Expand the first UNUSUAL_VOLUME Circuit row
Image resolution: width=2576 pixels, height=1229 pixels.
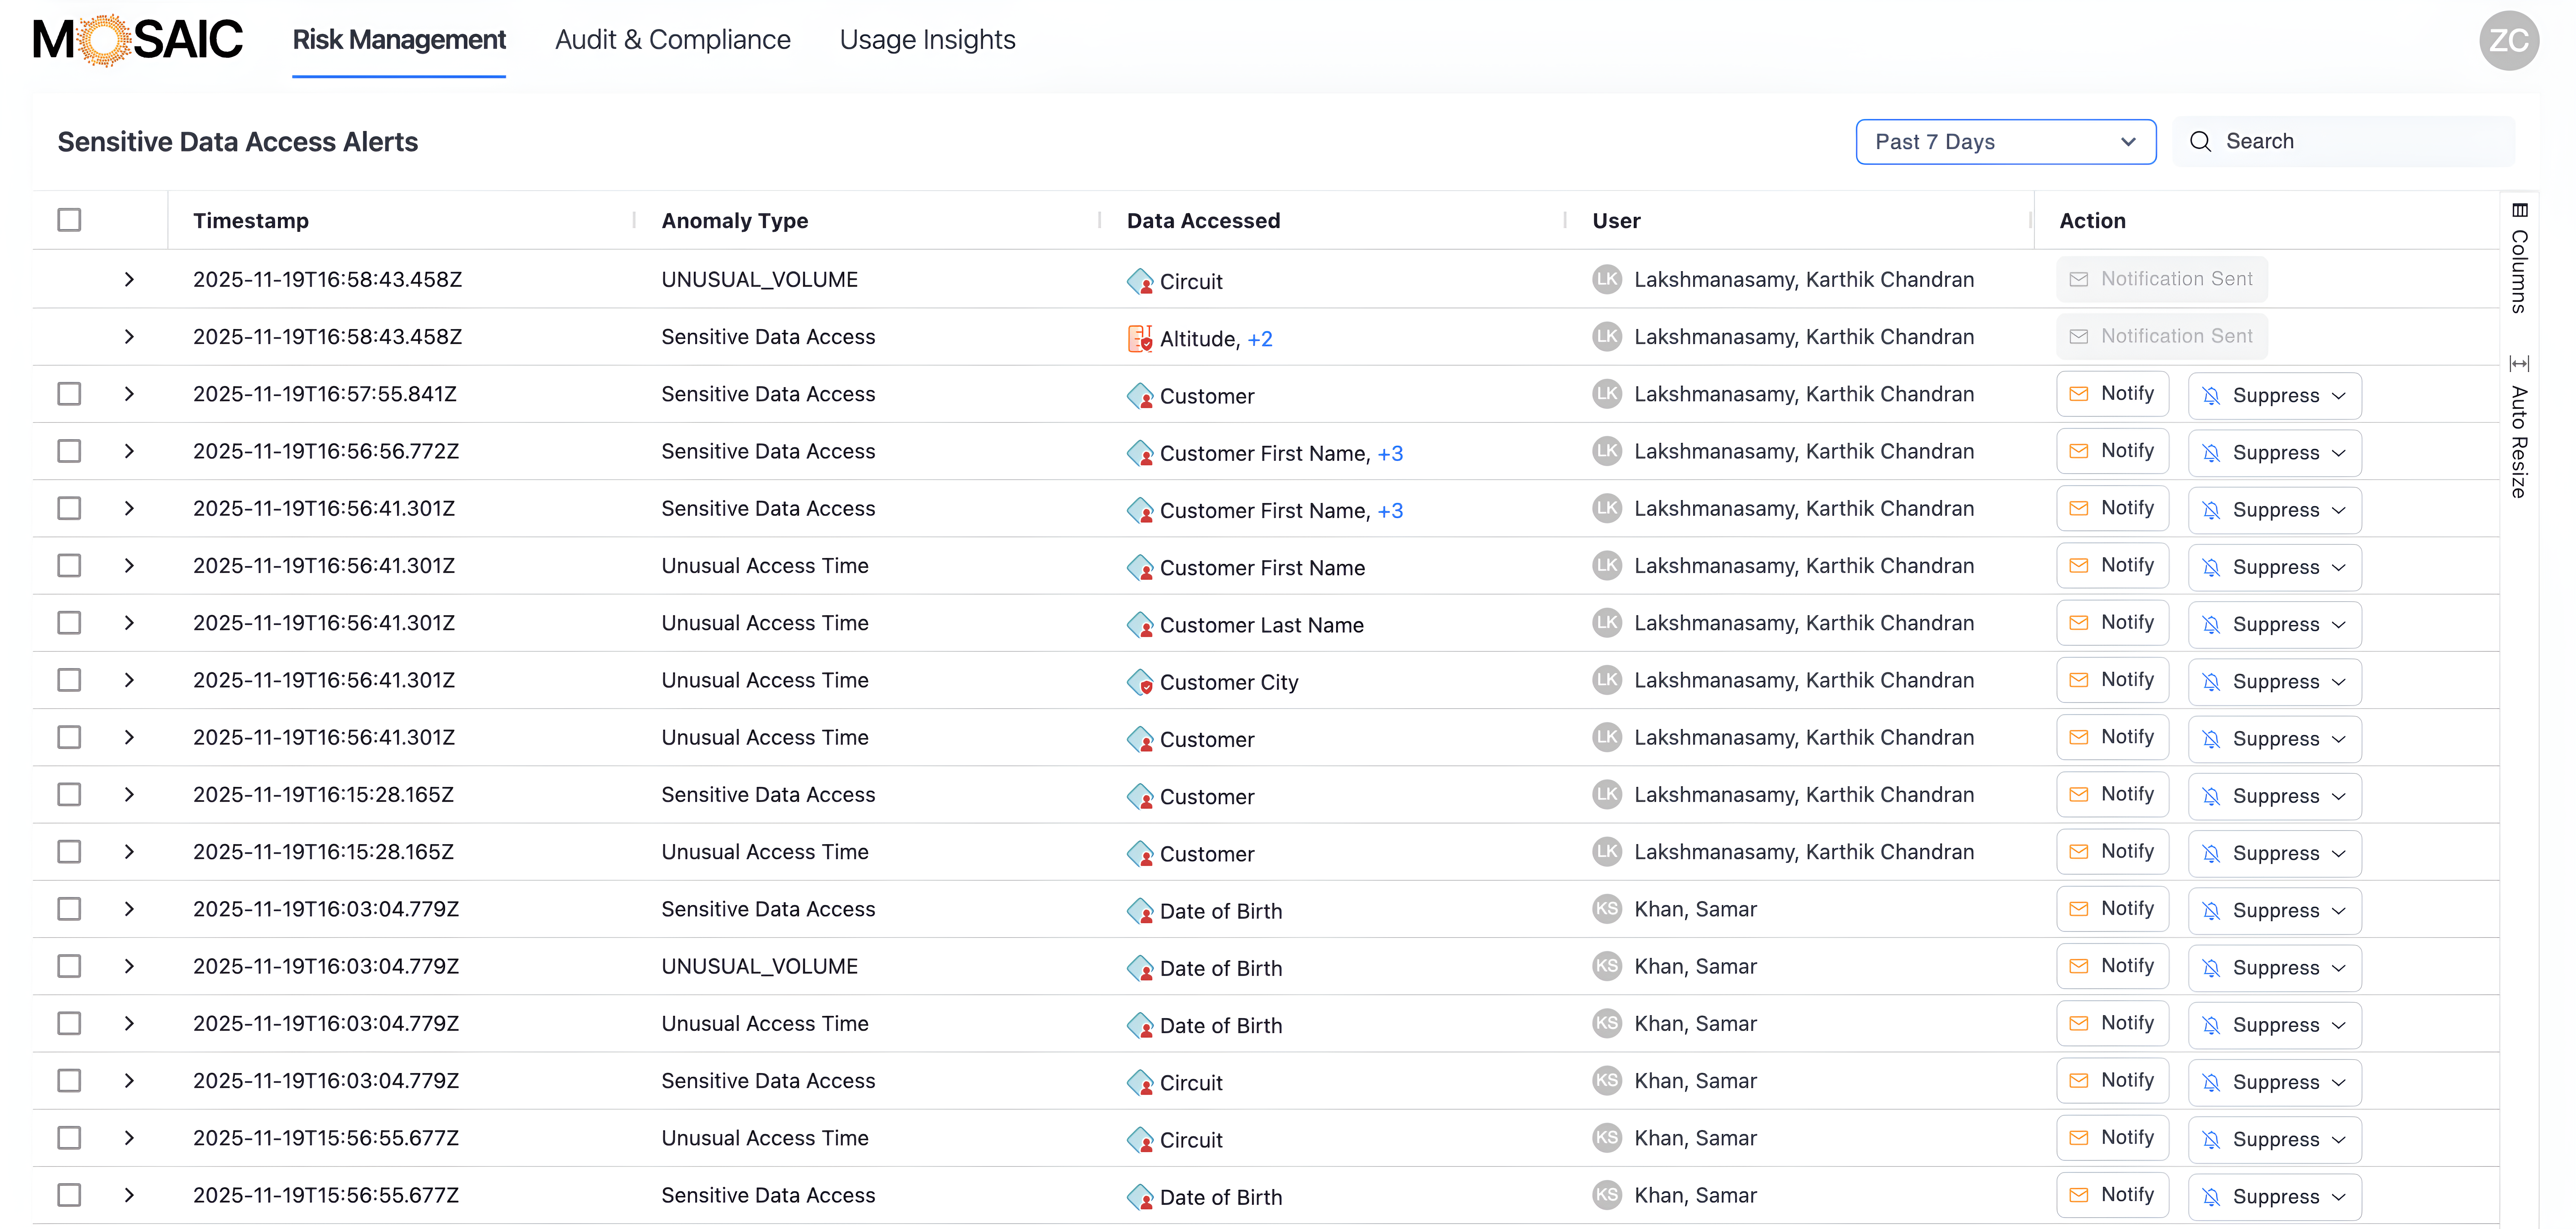tap(129, 280)
